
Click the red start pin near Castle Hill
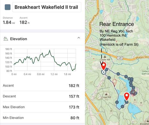(x=104, y=66)
